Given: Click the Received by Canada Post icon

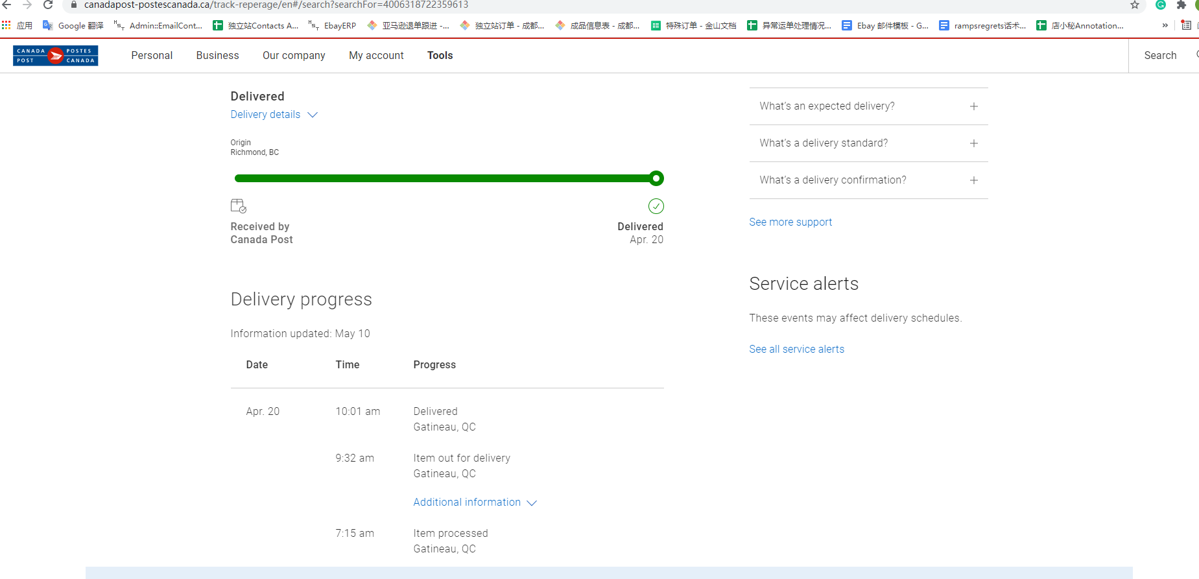Looking at the screenshot, I should (x=239, y=206).
